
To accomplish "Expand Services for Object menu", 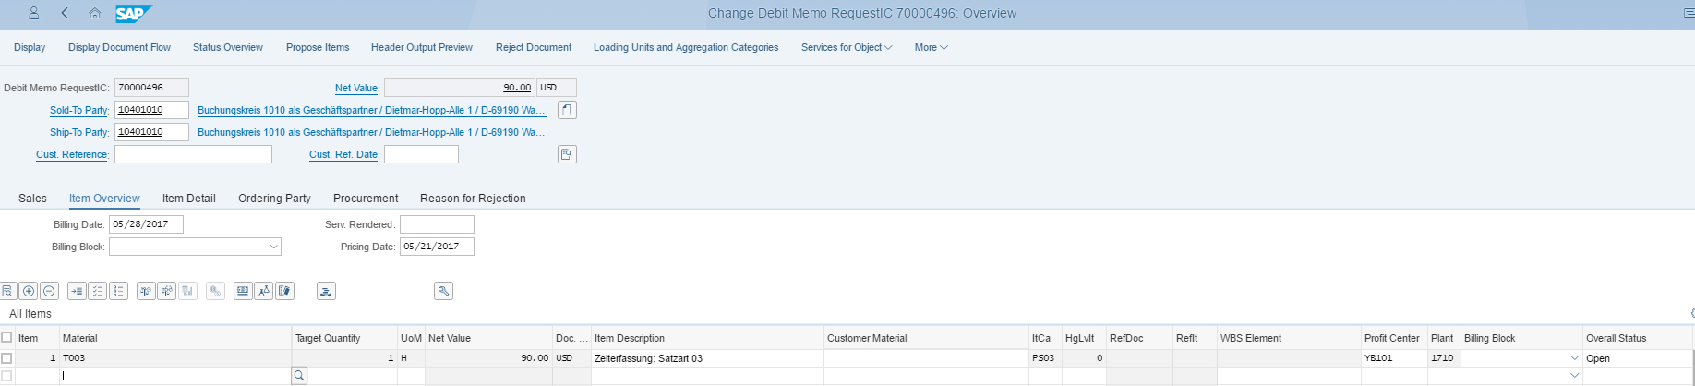I will click(x=847, y=47).
